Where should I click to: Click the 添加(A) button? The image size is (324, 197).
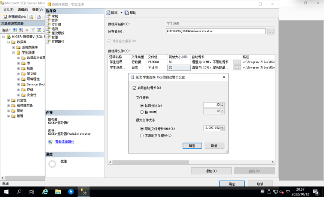(x=211, y=171)
